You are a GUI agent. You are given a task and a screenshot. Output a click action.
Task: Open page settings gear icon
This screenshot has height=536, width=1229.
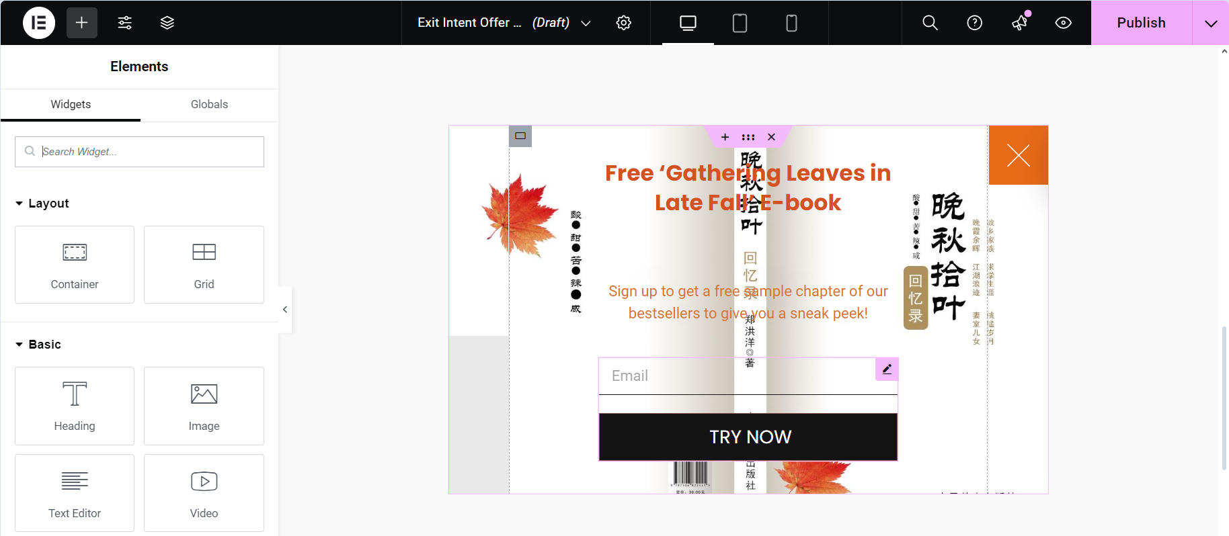(624, 23)
